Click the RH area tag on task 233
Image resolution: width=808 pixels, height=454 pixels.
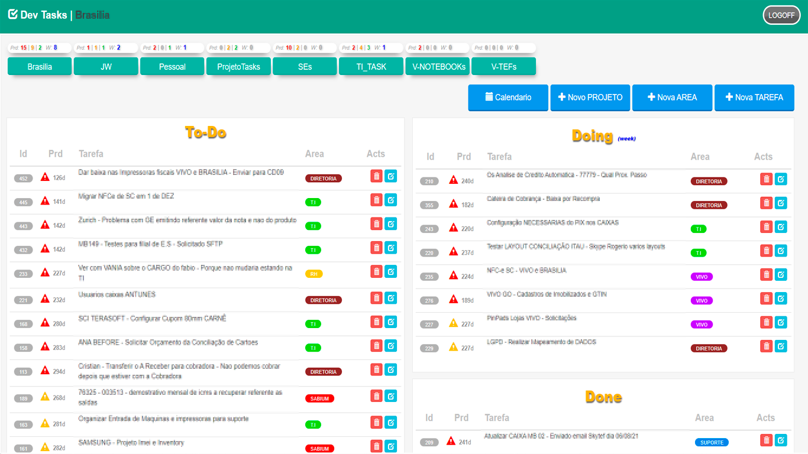(x=313, y=274)
